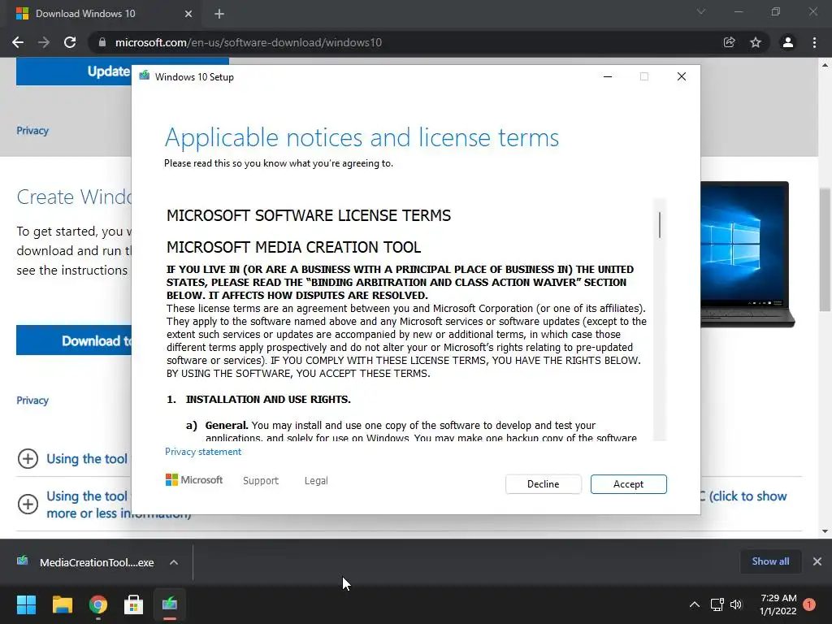Screen dimensions: 832x624
Task: Click the Update now button on webpage
Action: (74, 71)
